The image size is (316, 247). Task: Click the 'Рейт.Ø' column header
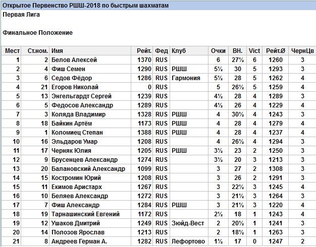[276, 51]
